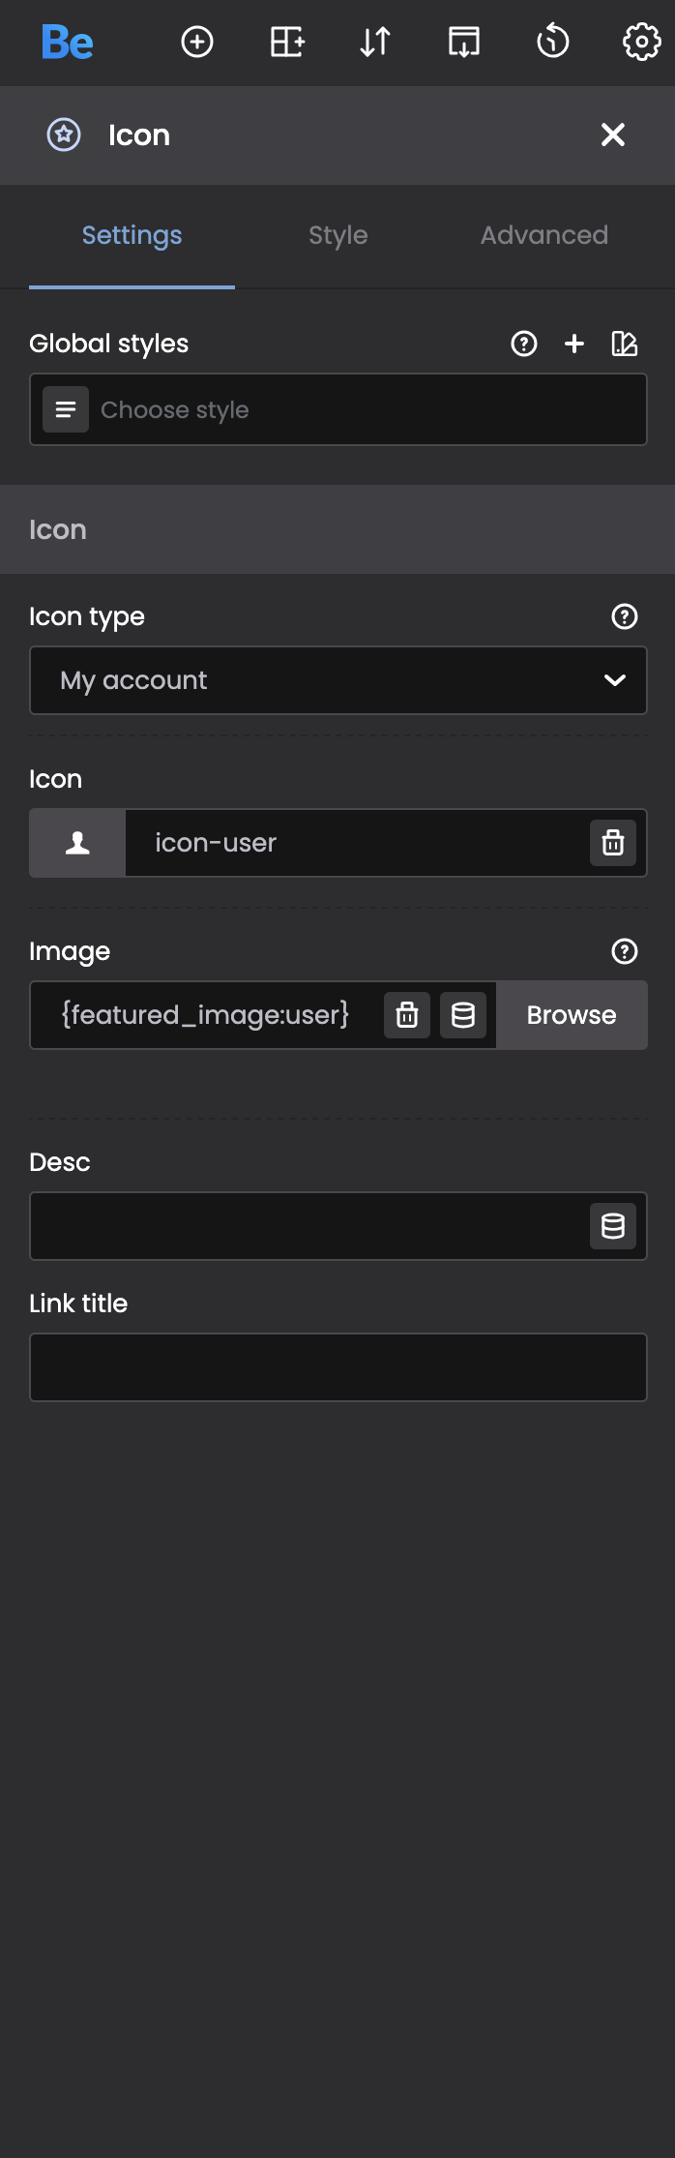
Task: Open Global styles help icon
Action: (x=524, y=344)
